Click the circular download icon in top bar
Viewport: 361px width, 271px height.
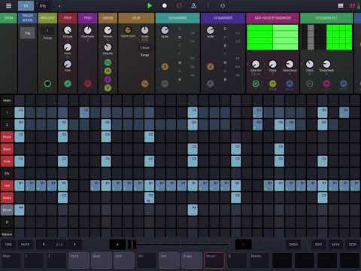223,5
